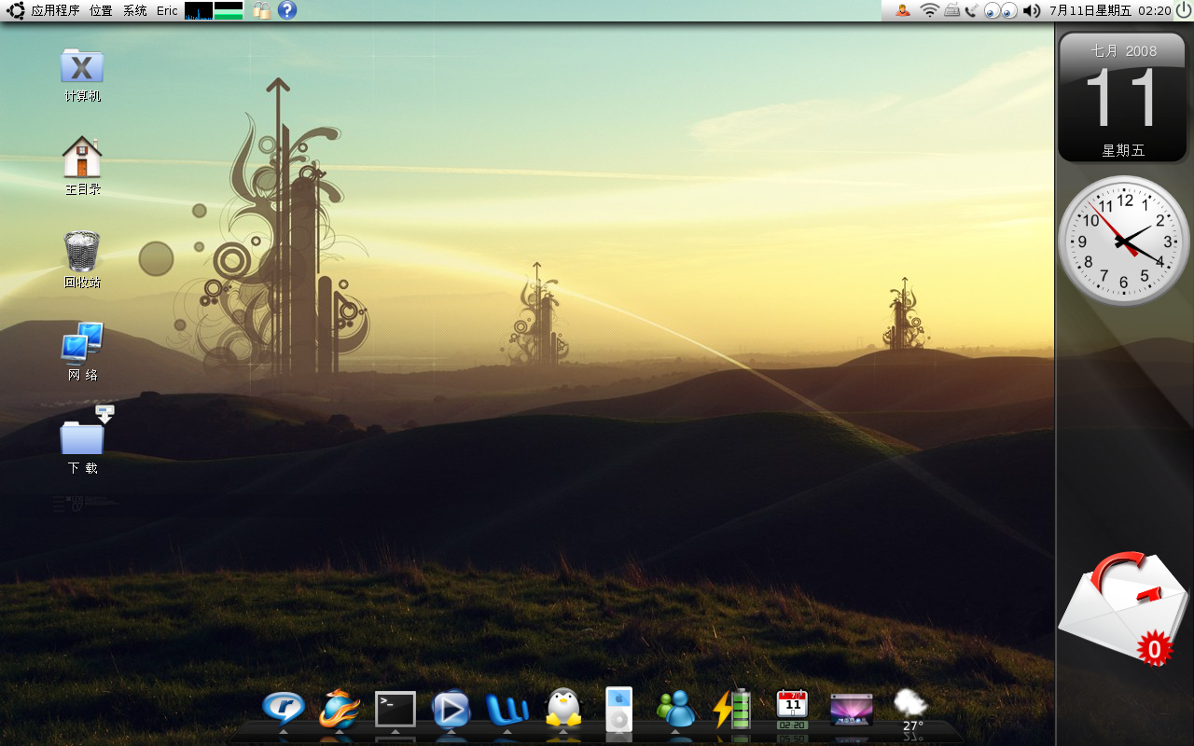This screenshot has width=1194, height=746.
Task: Launch the blue play-button media player
Action: [x=451, y=710]
